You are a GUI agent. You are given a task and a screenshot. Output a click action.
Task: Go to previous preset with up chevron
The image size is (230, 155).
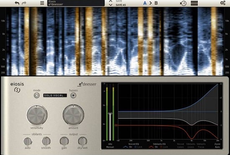pos(111,1)
